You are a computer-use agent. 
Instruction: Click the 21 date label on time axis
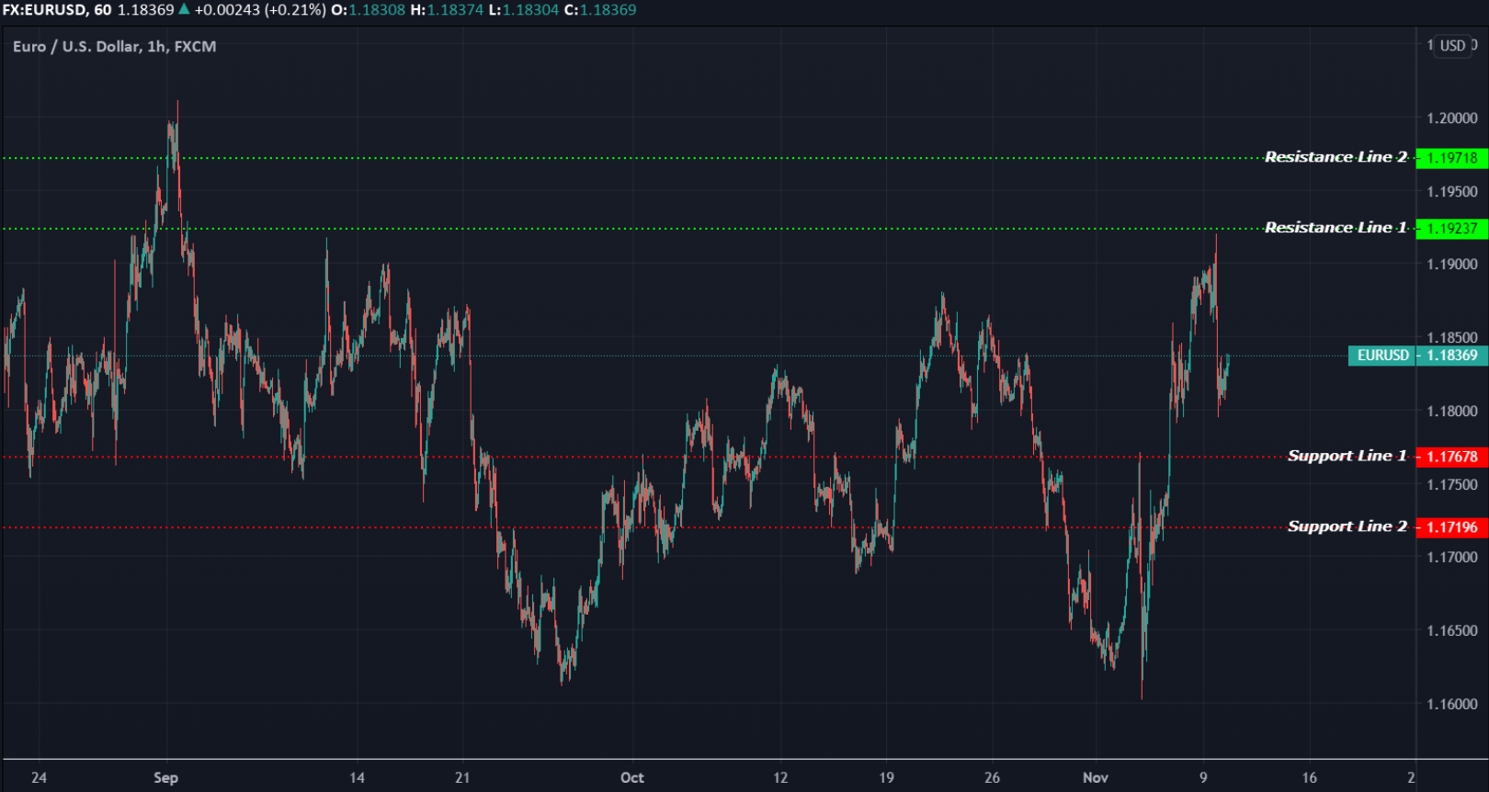(462, 777)
